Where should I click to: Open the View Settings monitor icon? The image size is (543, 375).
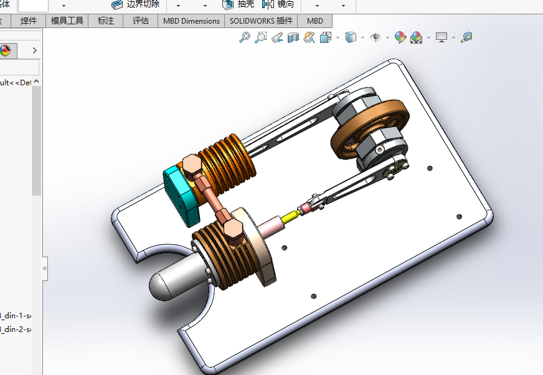(x=441, y=37)
